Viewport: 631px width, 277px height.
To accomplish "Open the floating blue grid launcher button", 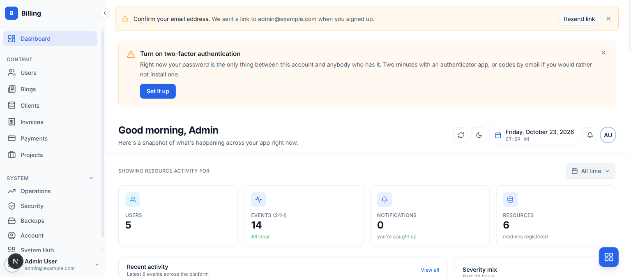I will (x=609, y=257).
